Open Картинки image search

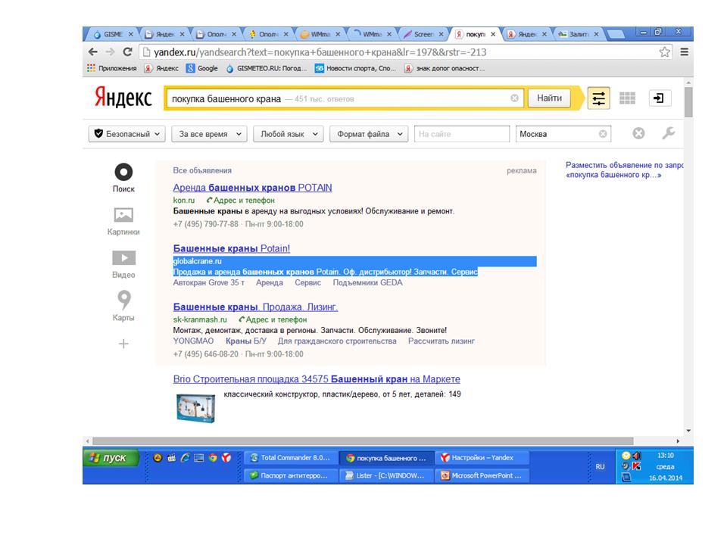pyautogui.click(x=123, y=222)
